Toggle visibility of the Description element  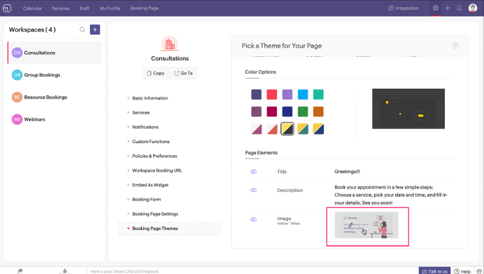(254, 190)
